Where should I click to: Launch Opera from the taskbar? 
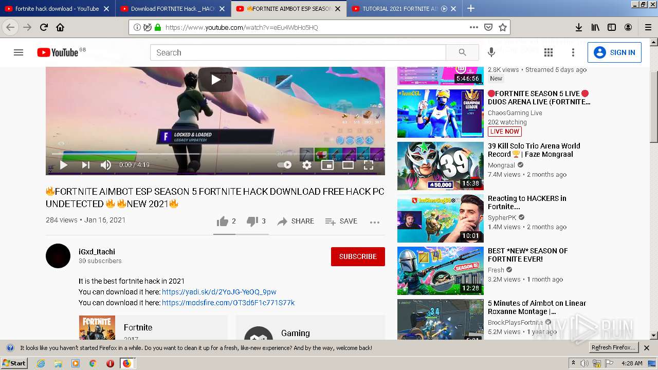110,363
